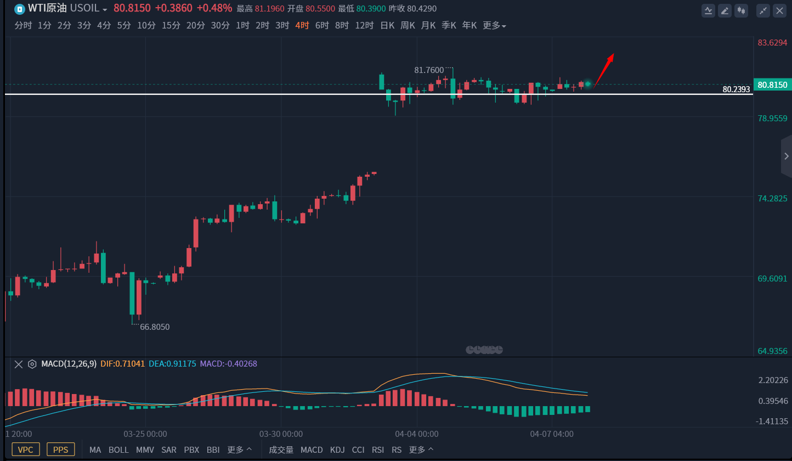The width and height of the screenshot is (792, 461).
Task: Switch to 6时 timeframe
Action: [322, 25]
